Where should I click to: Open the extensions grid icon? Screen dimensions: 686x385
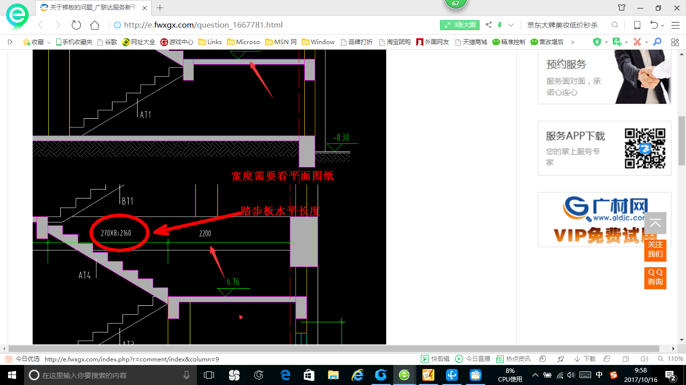point(675,42)
